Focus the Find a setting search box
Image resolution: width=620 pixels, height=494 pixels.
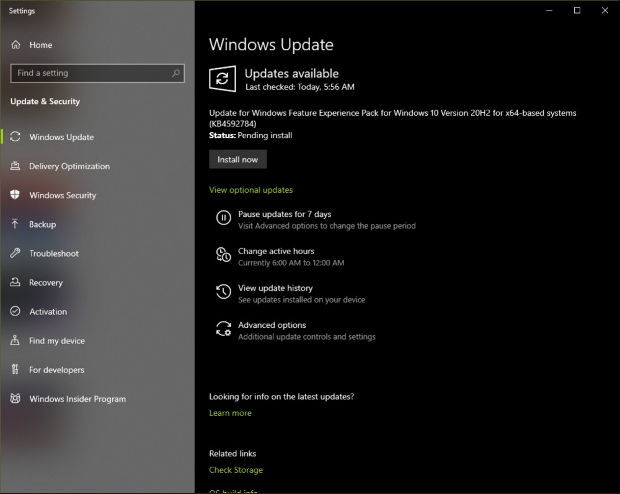point(97,73)
